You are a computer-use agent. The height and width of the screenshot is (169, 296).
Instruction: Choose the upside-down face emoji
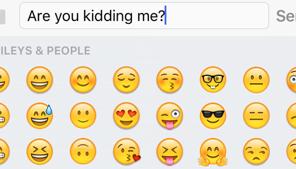(83, 152)
